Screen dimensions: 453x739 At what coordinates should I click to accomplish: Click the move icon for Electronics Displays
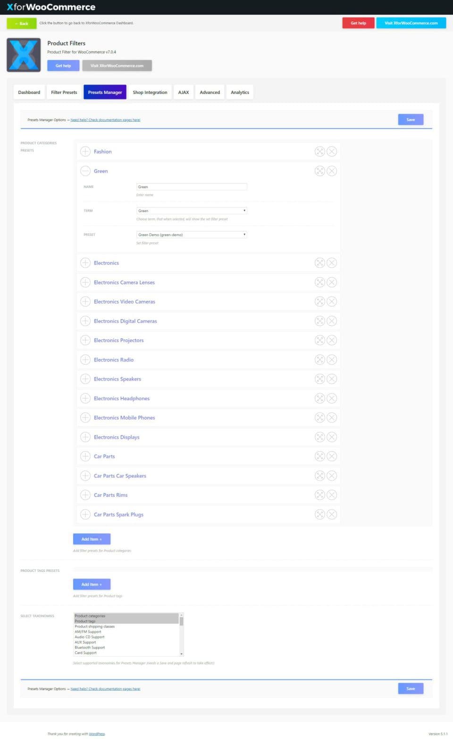[x=319, y=437]
